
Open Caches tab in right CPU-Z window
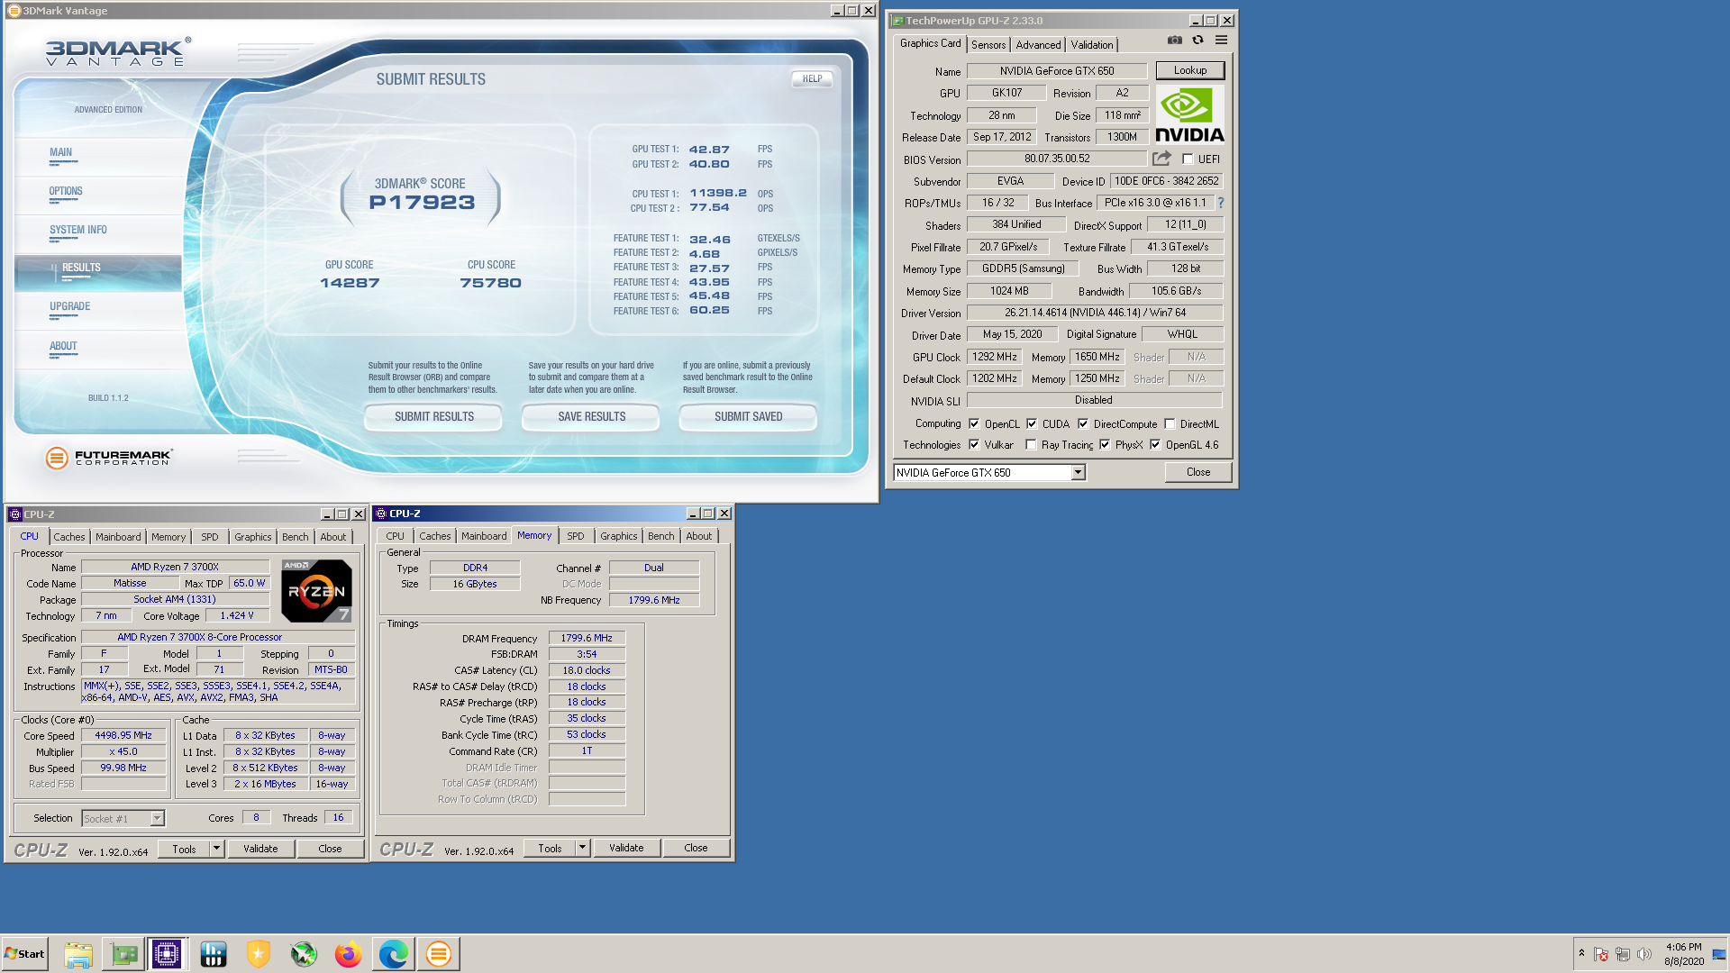tap(435, 536)
